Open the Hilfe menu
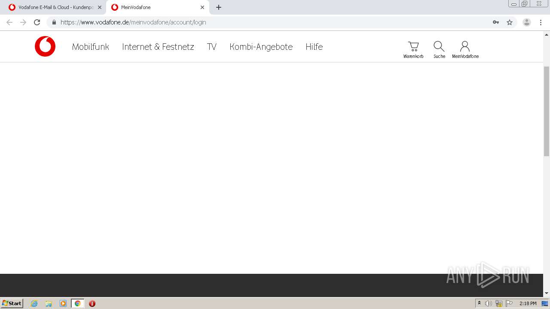The width and height of the screenshot is (550, 309). 314,47
